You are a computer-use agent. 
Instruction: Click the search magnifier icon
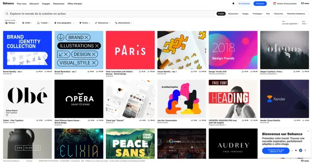[7, 14]
